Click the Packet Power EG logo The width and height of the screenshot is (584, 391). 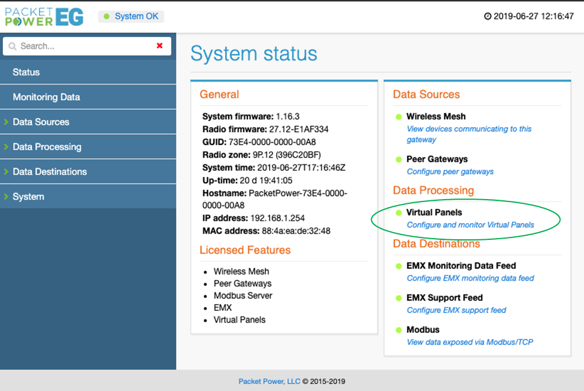[x=44, y=17]
